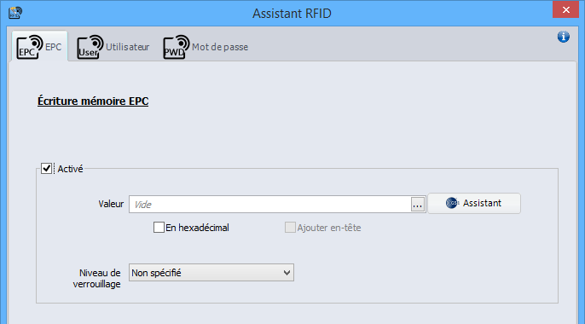Open the Niveau de verrouillage dropdown
The height and width of the screenshot is (324, 585).
click(211, 273)
